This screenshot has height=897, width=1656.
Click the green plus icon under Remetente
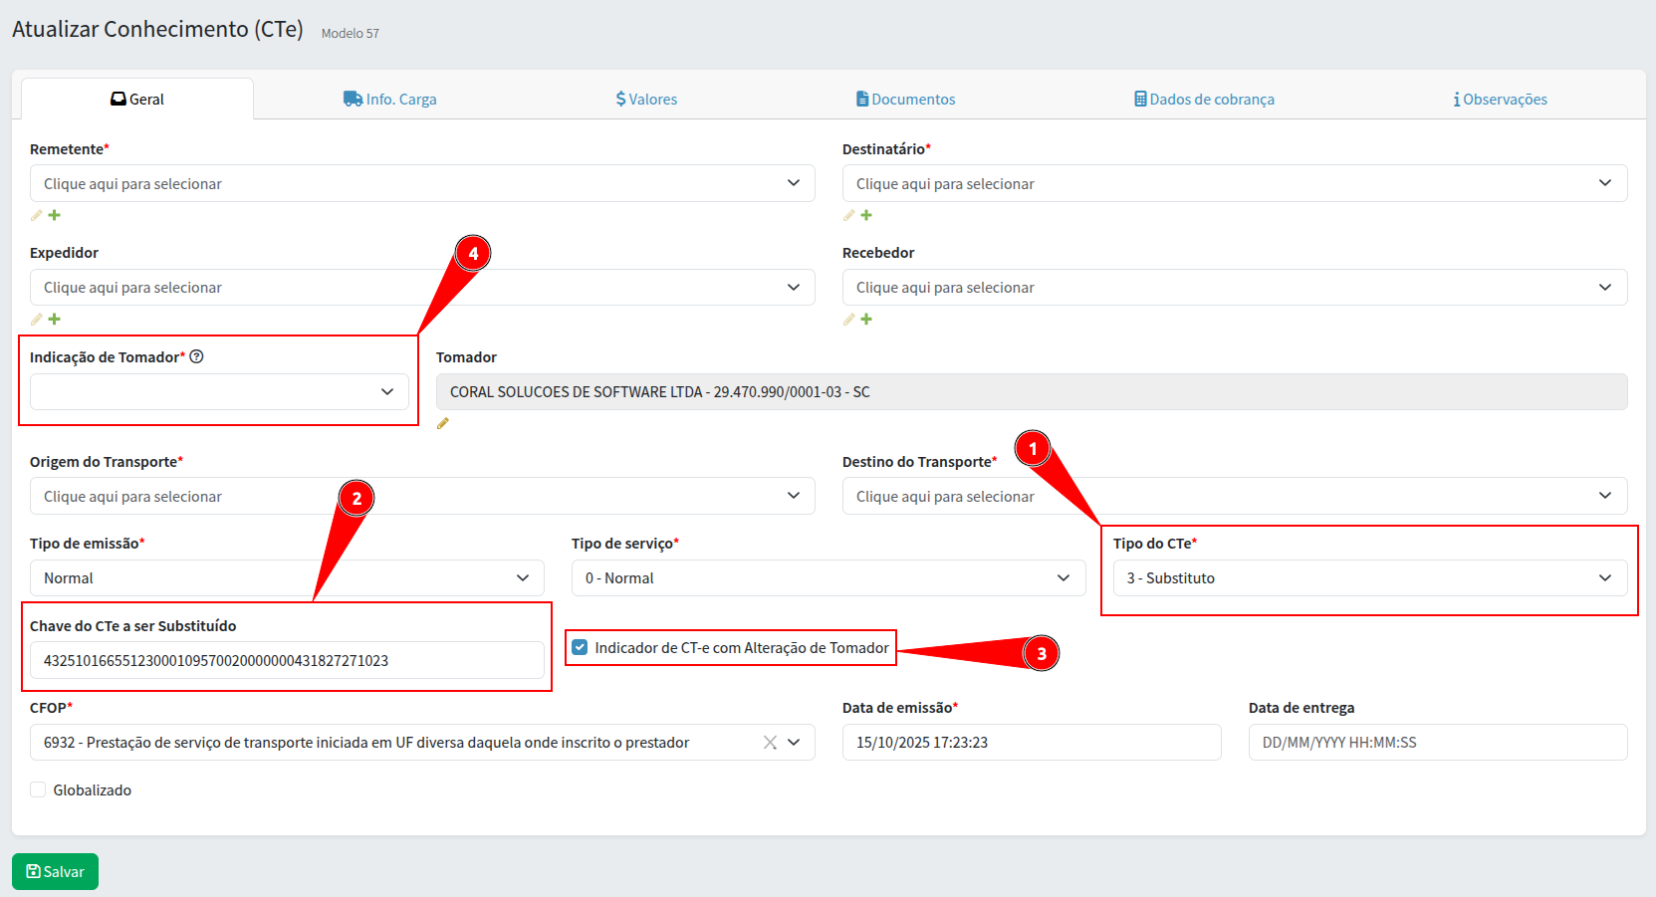pos(55,215)
